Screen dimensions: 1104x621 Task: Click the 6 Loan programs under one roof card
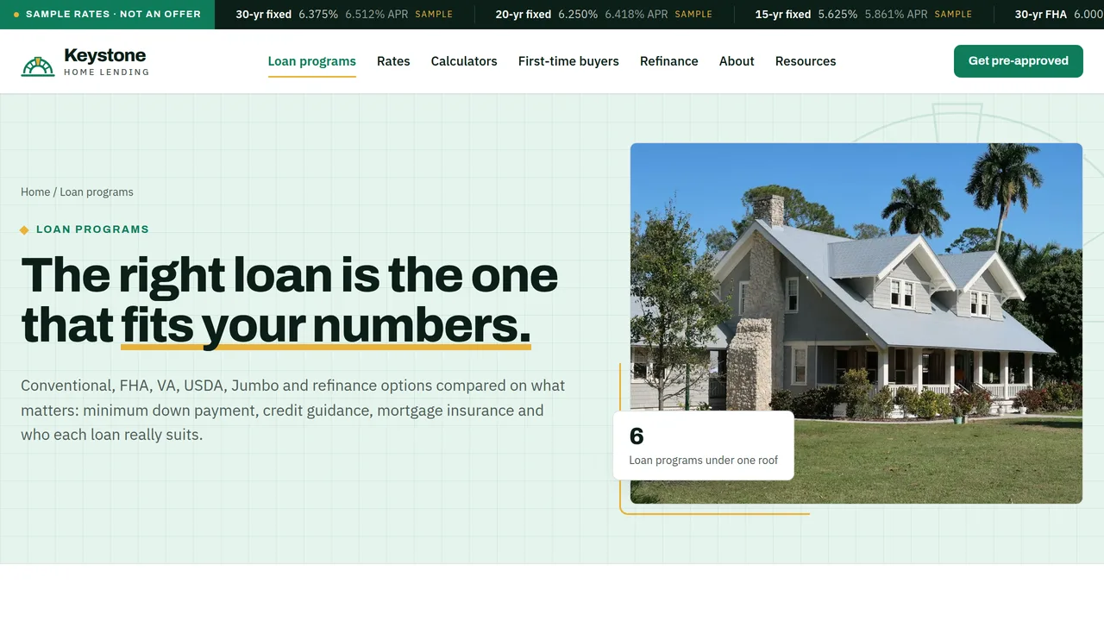click(x=703, y=445)
